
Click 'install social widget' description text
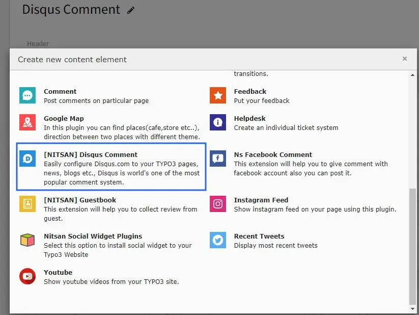[118, 250]
